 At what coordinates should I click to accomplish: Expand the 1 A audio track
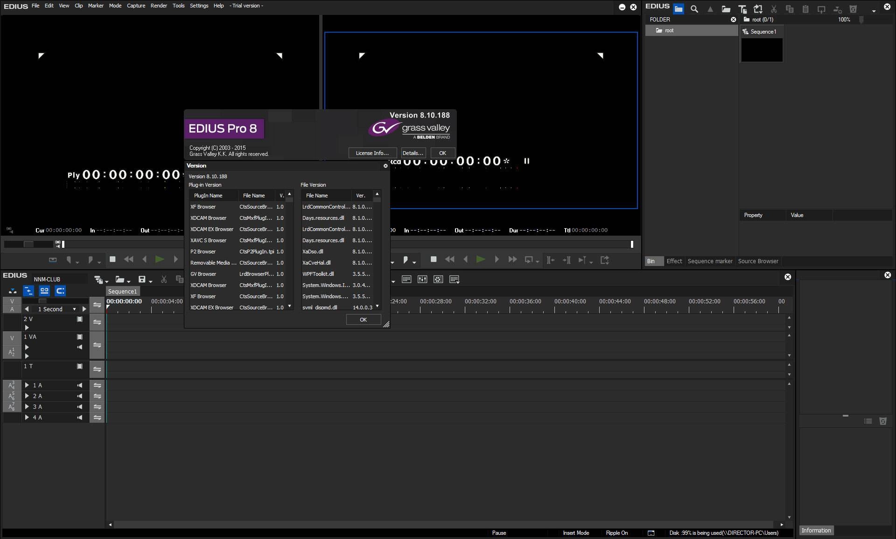pyautogui.click(x=27, y=385)
